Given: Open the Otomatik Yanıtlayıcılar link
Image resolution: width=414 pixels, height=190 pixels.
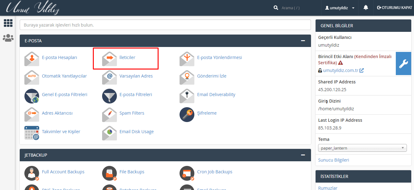Looking at the screenshot, I should [x=64, y=76].
